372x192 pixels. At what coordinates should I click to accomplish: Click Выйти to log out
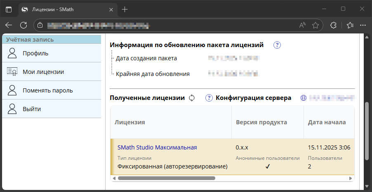pyautogui.click(x=52, y=109)
